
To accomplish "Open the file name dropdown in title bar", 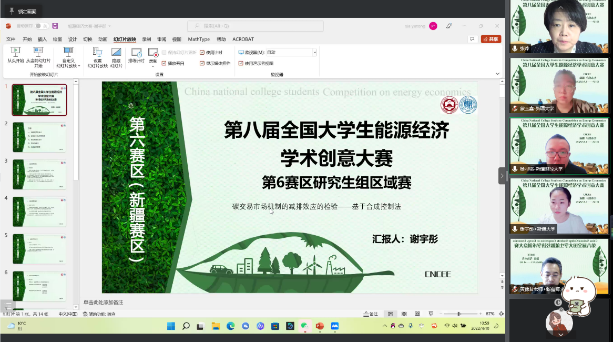I will click(109, 26).
